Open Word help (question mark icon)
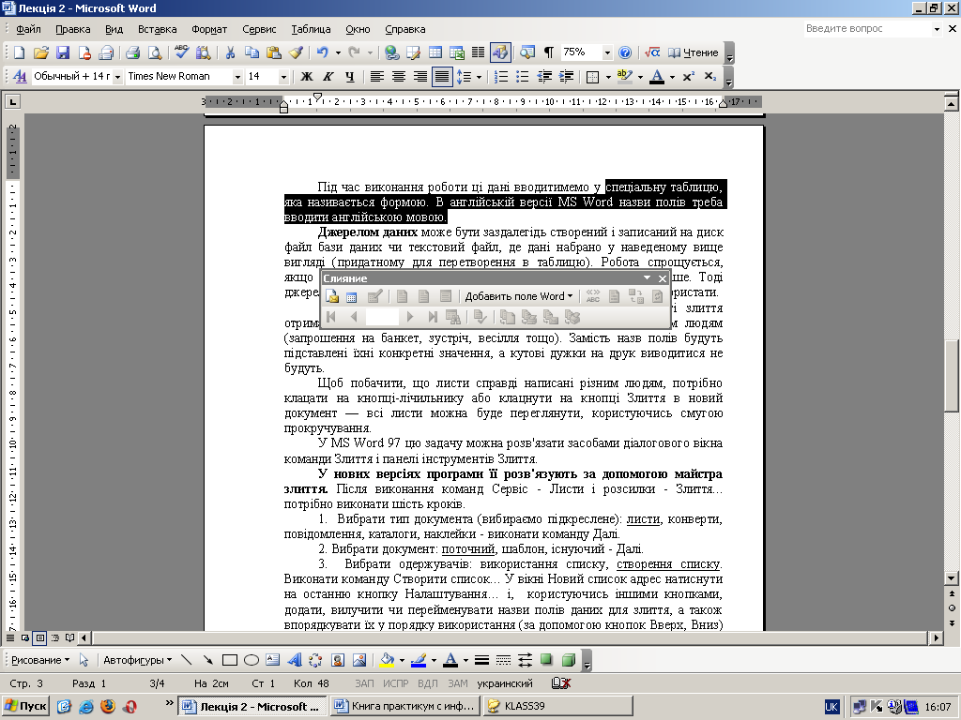 [x=624, y=52]
